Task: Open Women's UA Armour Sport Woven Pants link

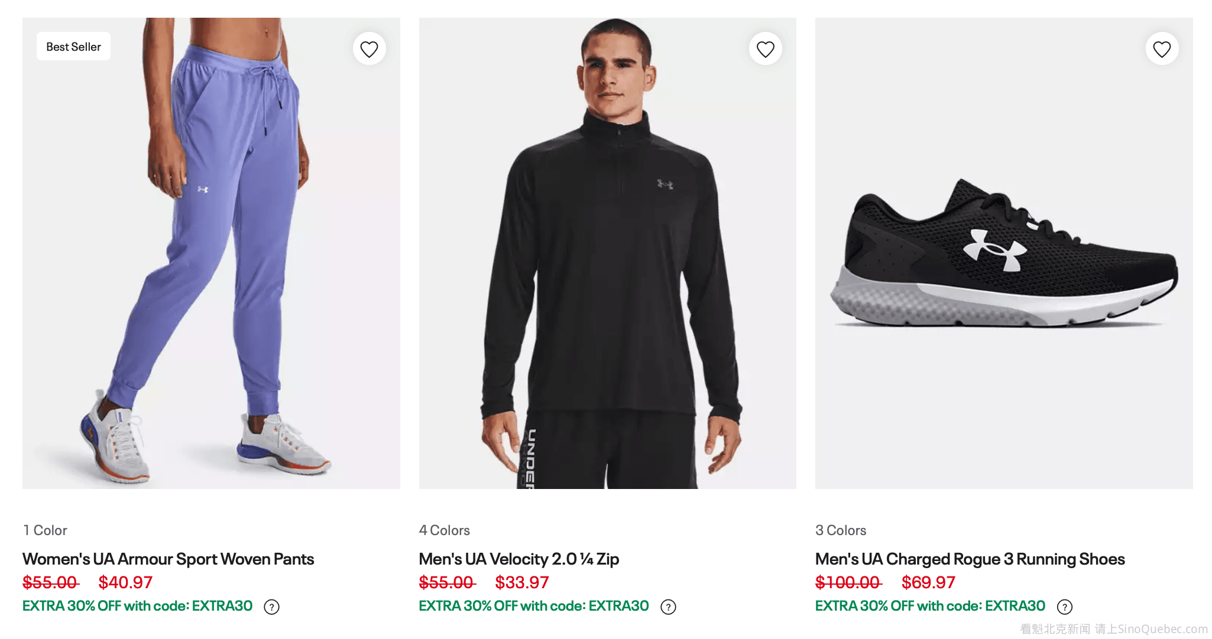Action: pos(168,559)
